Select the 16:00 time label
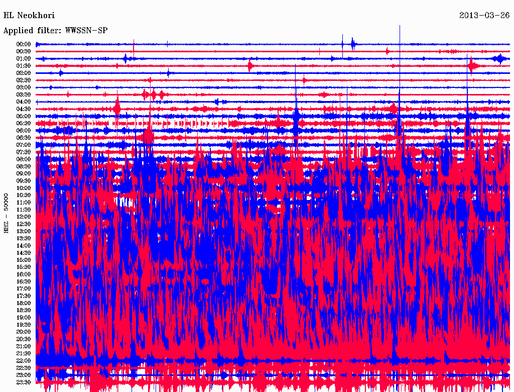514x392 pixels. coord(24,274)
